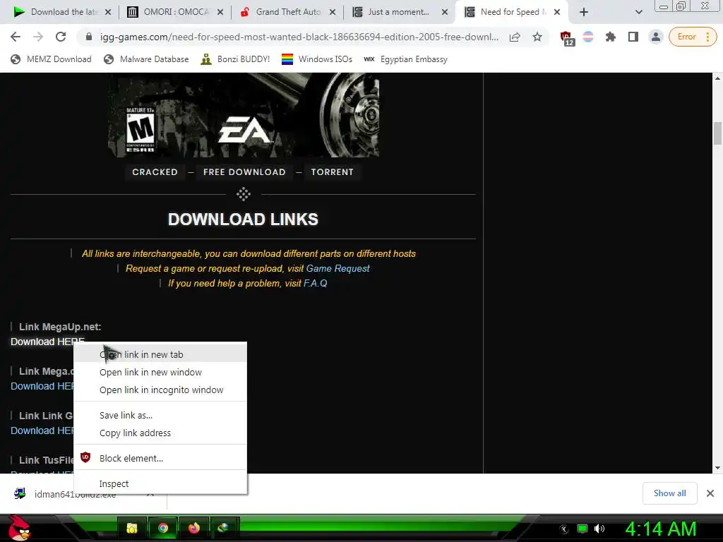Click the vertical page scrollbar thumb

pyautogui.click(x=717, y=133)
